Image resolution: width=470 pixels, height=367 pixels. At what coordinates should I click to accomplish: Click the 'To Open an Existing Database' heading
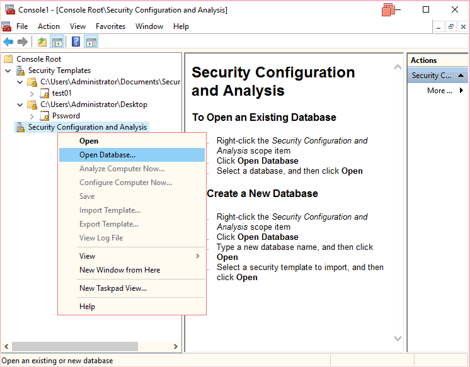264,117
